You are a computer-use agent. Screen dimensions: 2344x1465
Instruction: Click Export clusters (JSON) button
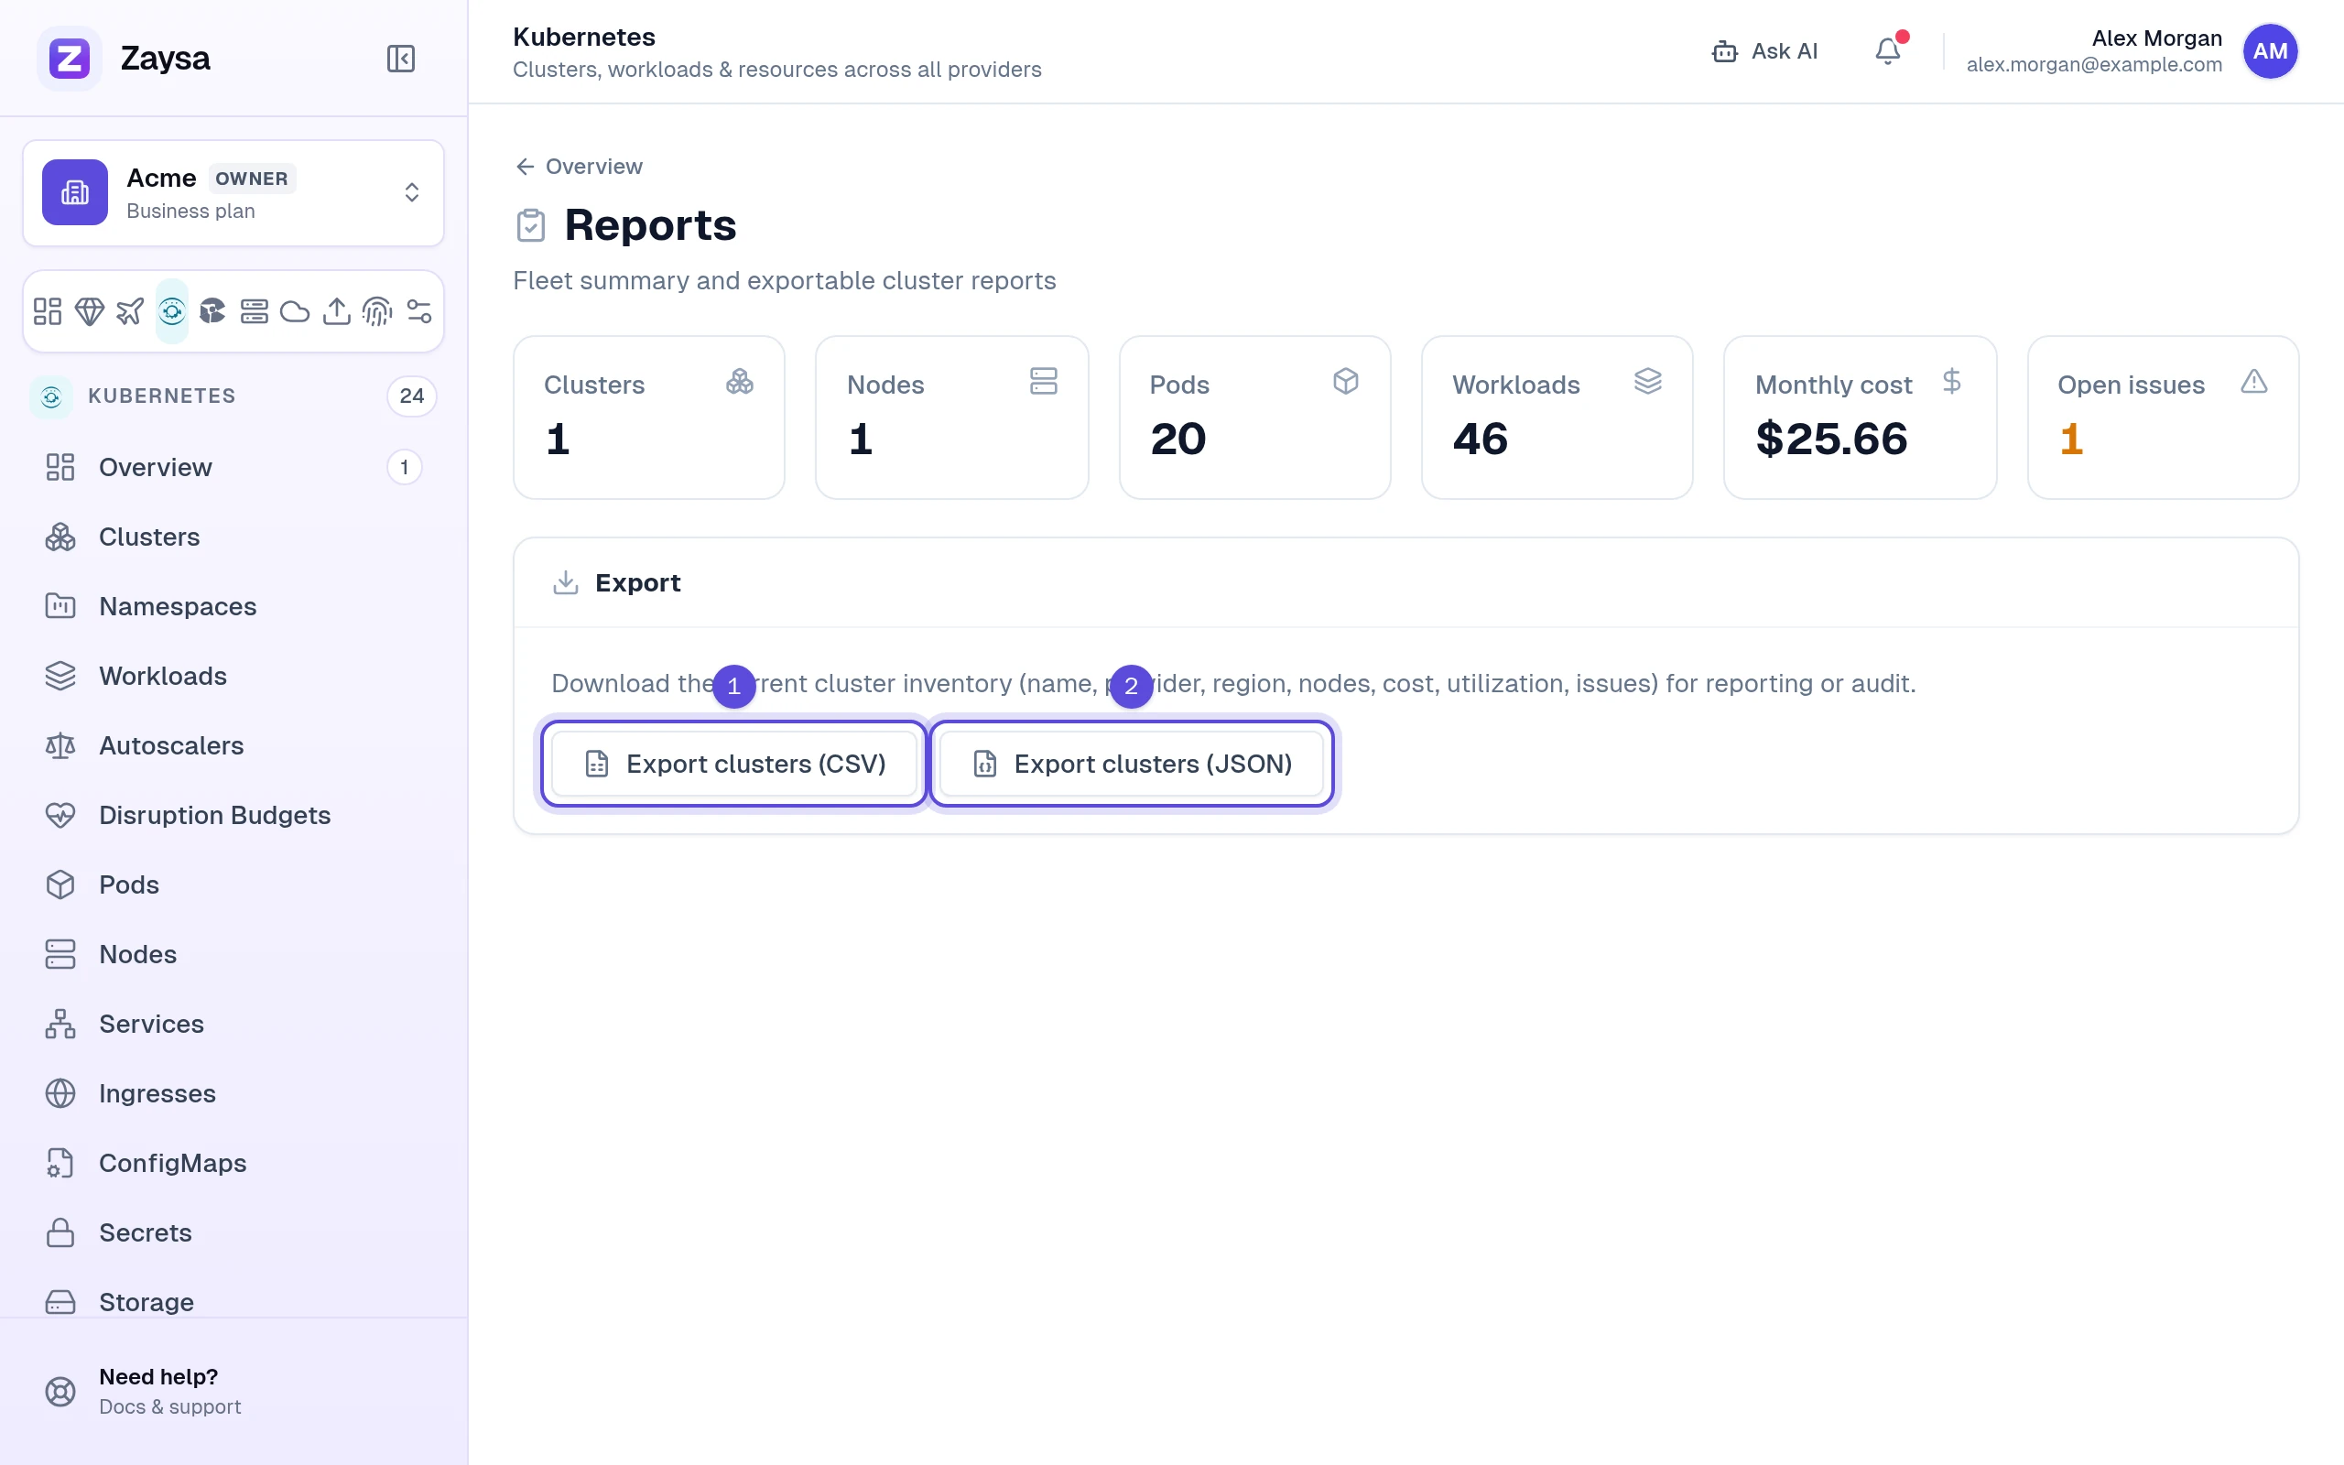coord(1132,764)
